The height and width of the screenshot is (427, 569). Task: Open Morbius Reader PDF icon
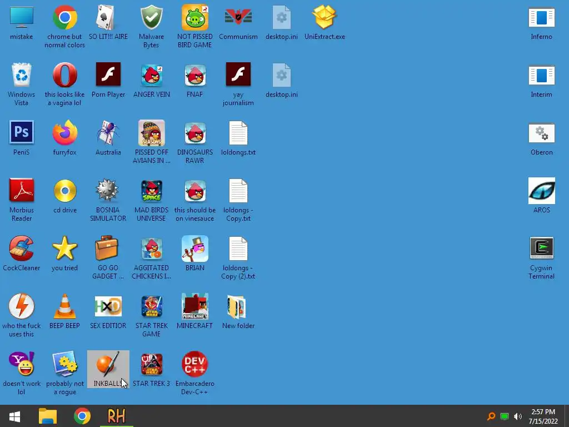(x=22, y=190)
